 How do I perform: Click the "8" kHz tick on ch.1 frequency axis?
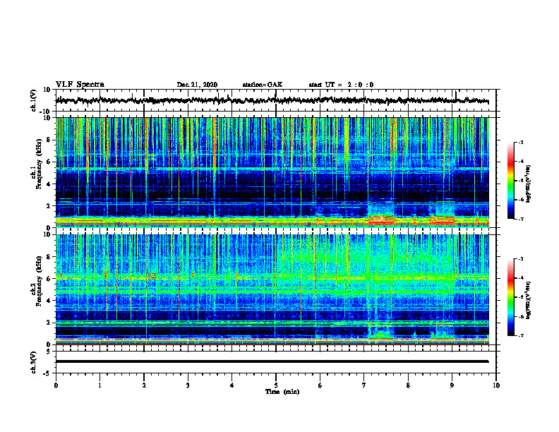49,140
